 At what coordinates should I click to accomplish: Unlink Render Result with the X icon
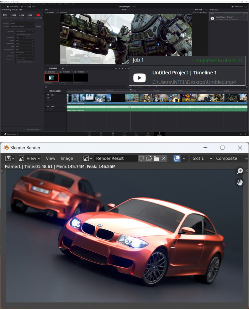tap(164, 158)
